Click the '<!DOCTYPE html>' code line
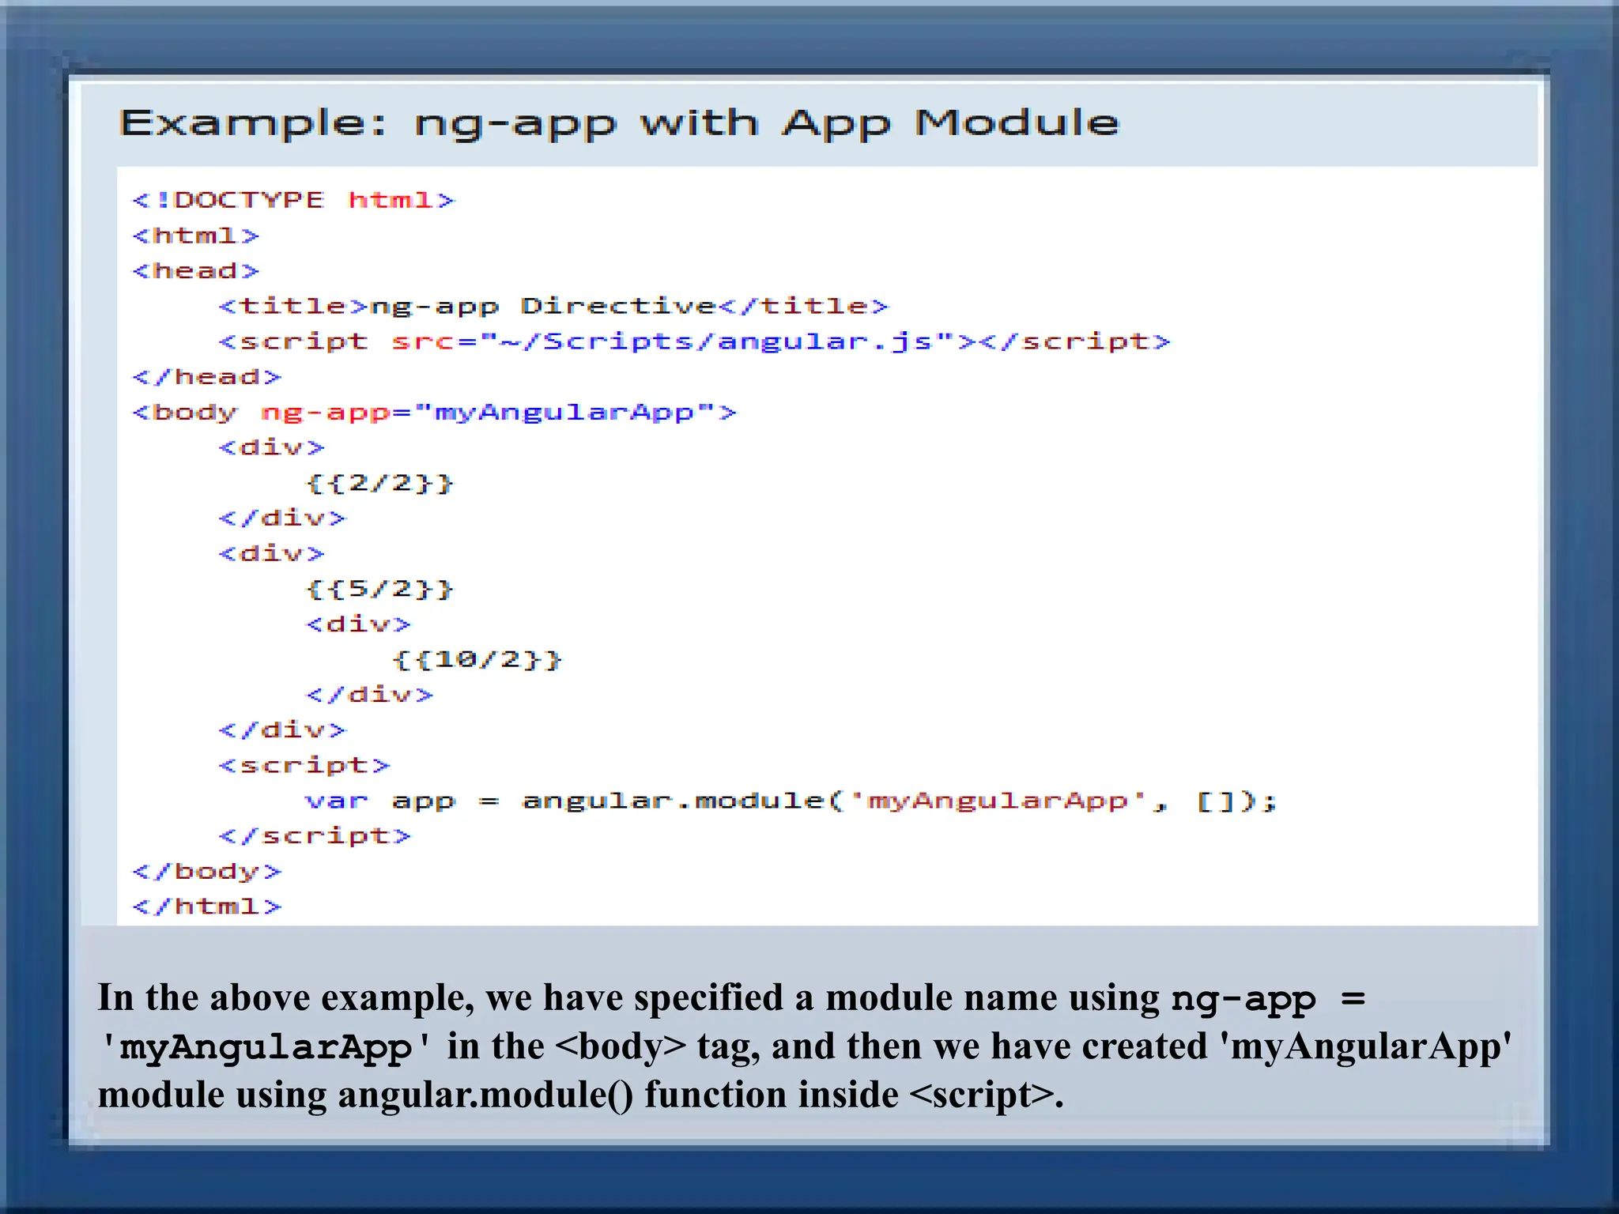This screenshot has width=1619, height=1214. click(293, 200)
